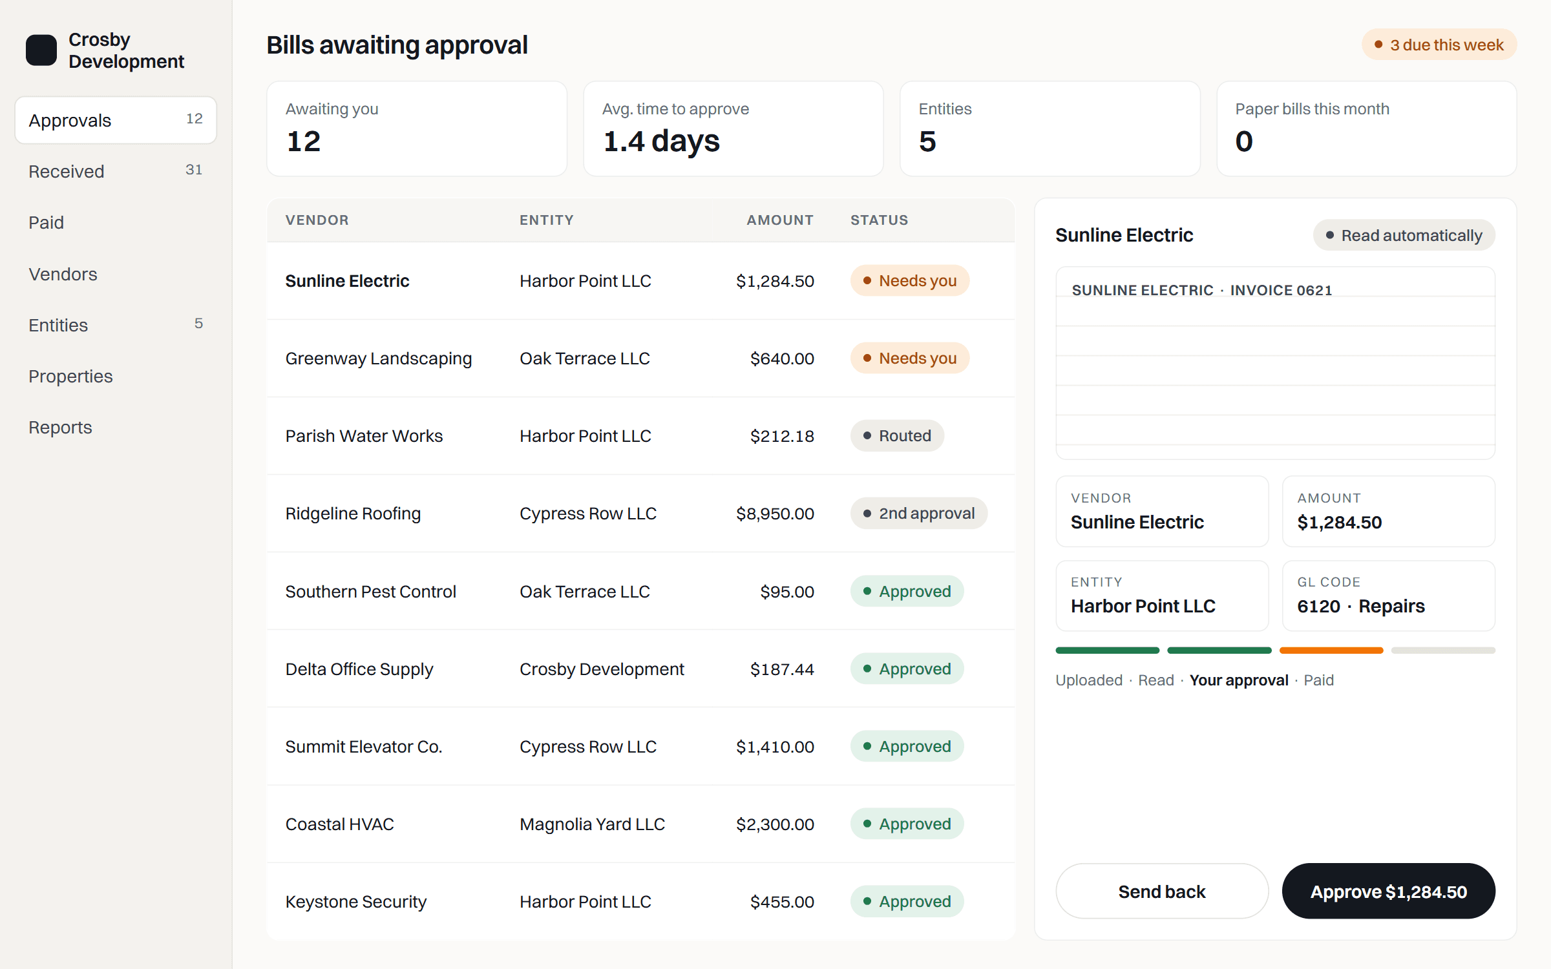The height and width of the screenshot is (969, 1551).
Task: Click Needs you status for Sunline Electric
Action: [x=910, y=281]
